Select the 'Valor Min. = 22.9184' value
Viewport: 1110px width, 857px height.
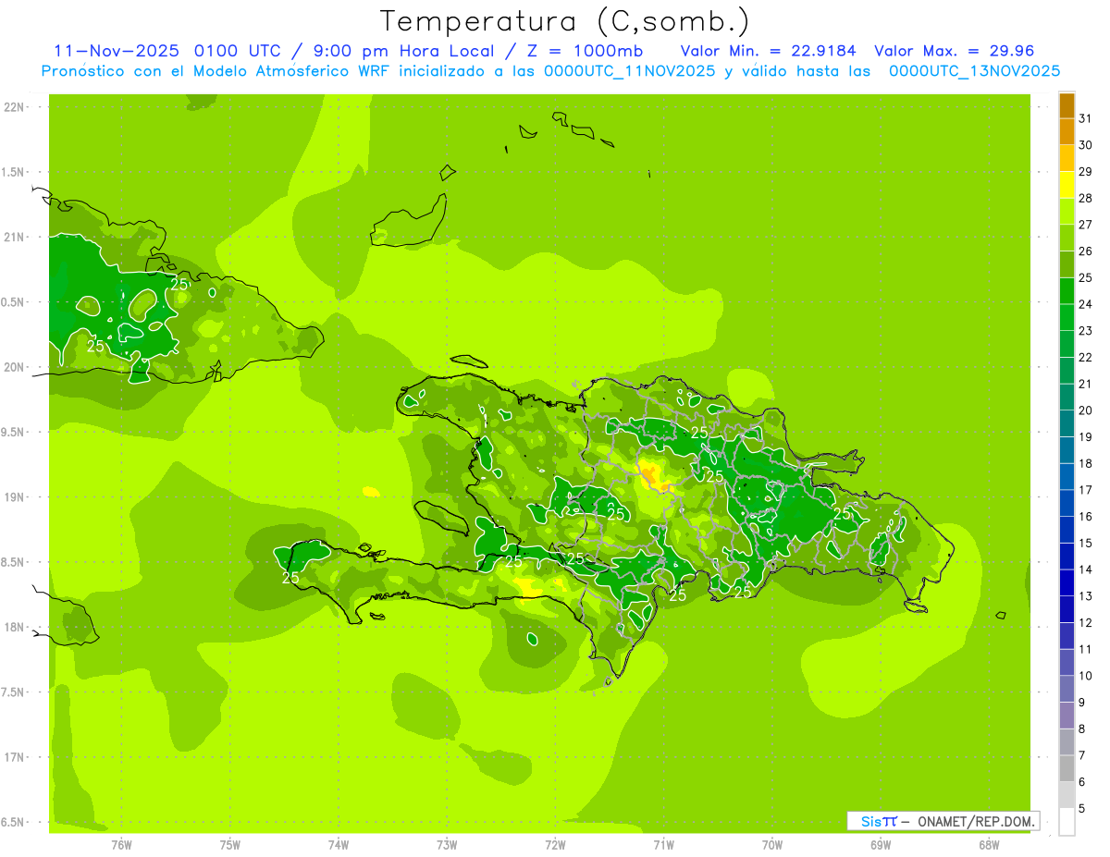(771, 51)
